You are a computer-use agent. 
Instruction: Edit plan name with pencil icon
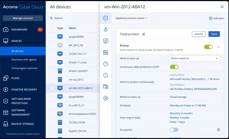[144, 34]
